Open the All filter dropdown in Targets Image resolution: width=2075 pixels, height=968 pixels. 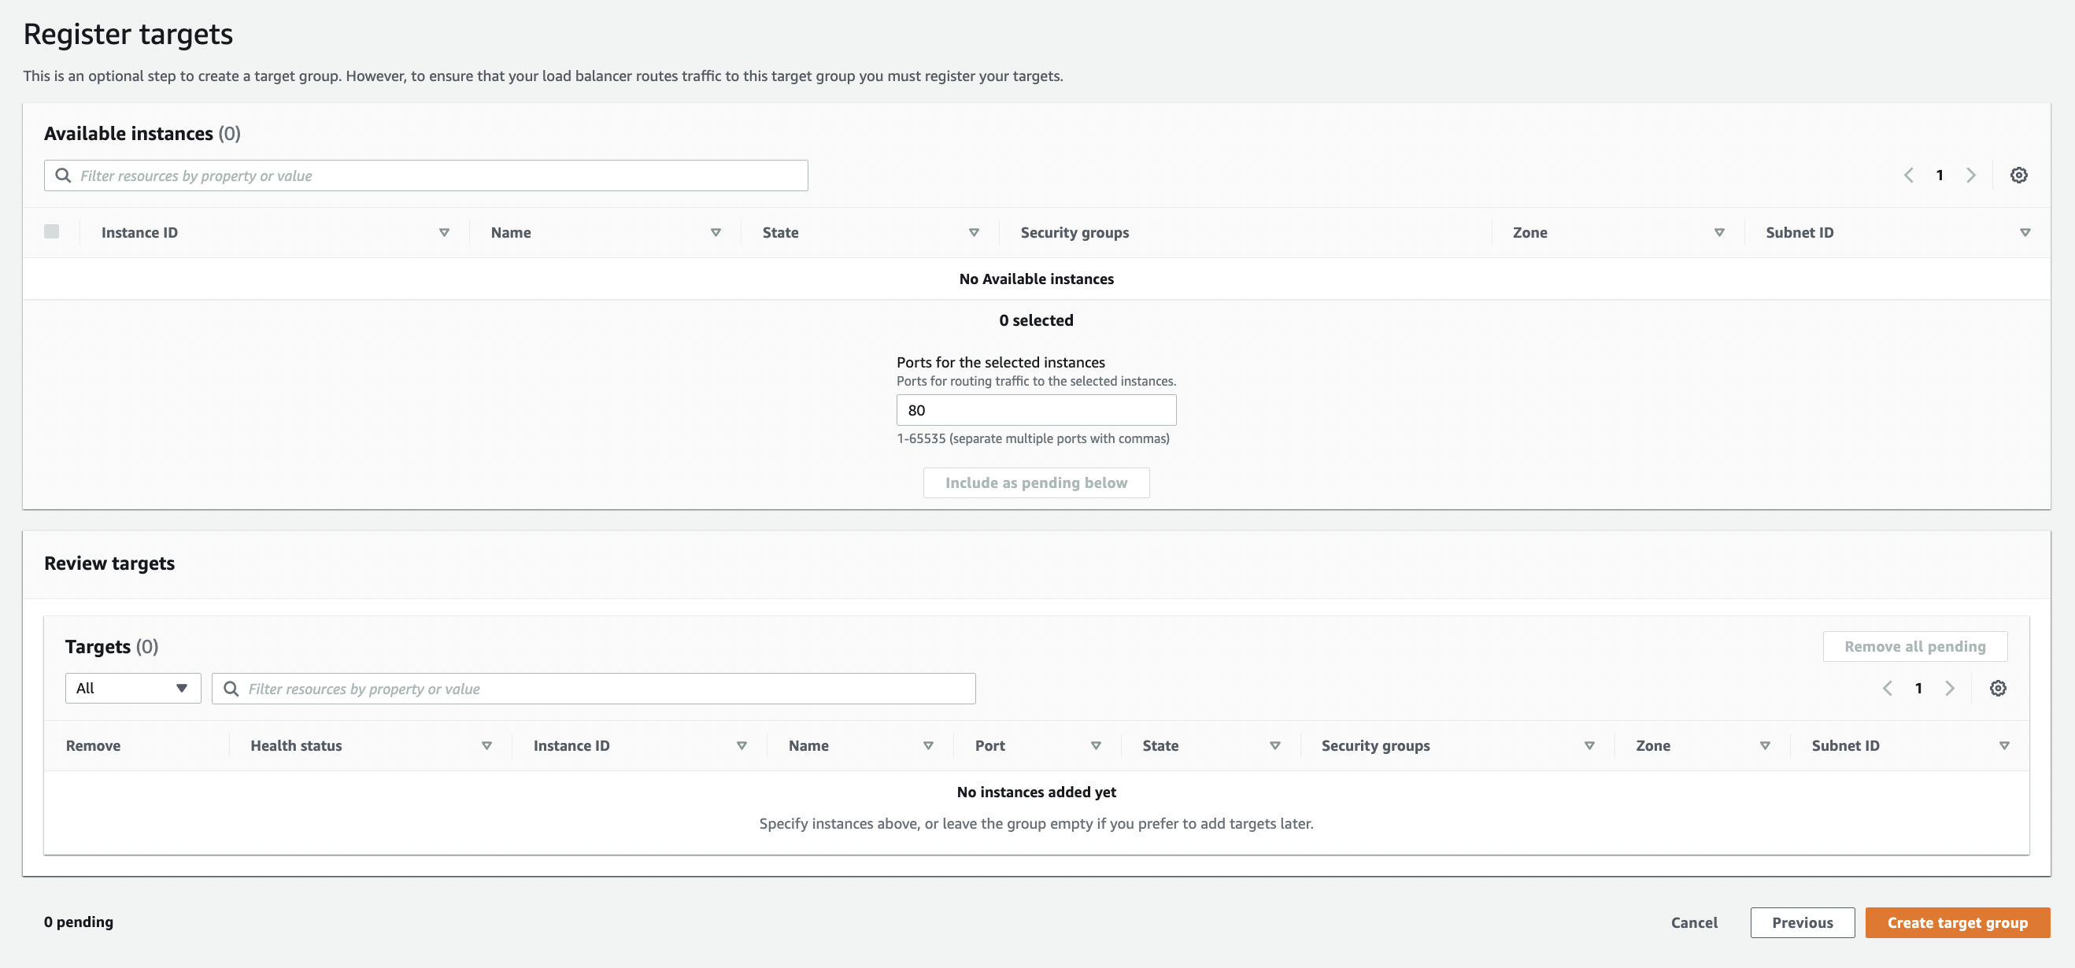tap(133, 688)
